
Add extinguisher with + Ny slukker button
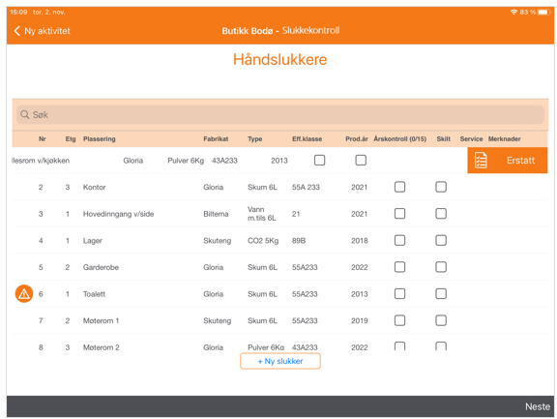(280, 361)
